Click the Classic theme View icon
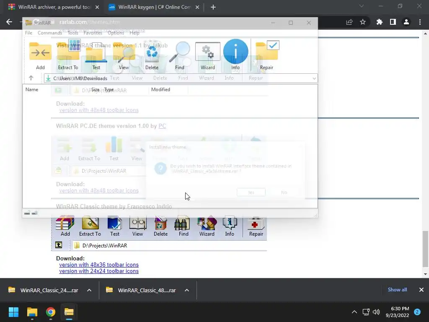 coord(137,227)
